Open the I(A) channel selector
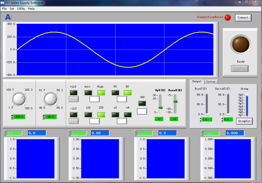The height and width of the screenshot is (183, 262). [79, 133]
